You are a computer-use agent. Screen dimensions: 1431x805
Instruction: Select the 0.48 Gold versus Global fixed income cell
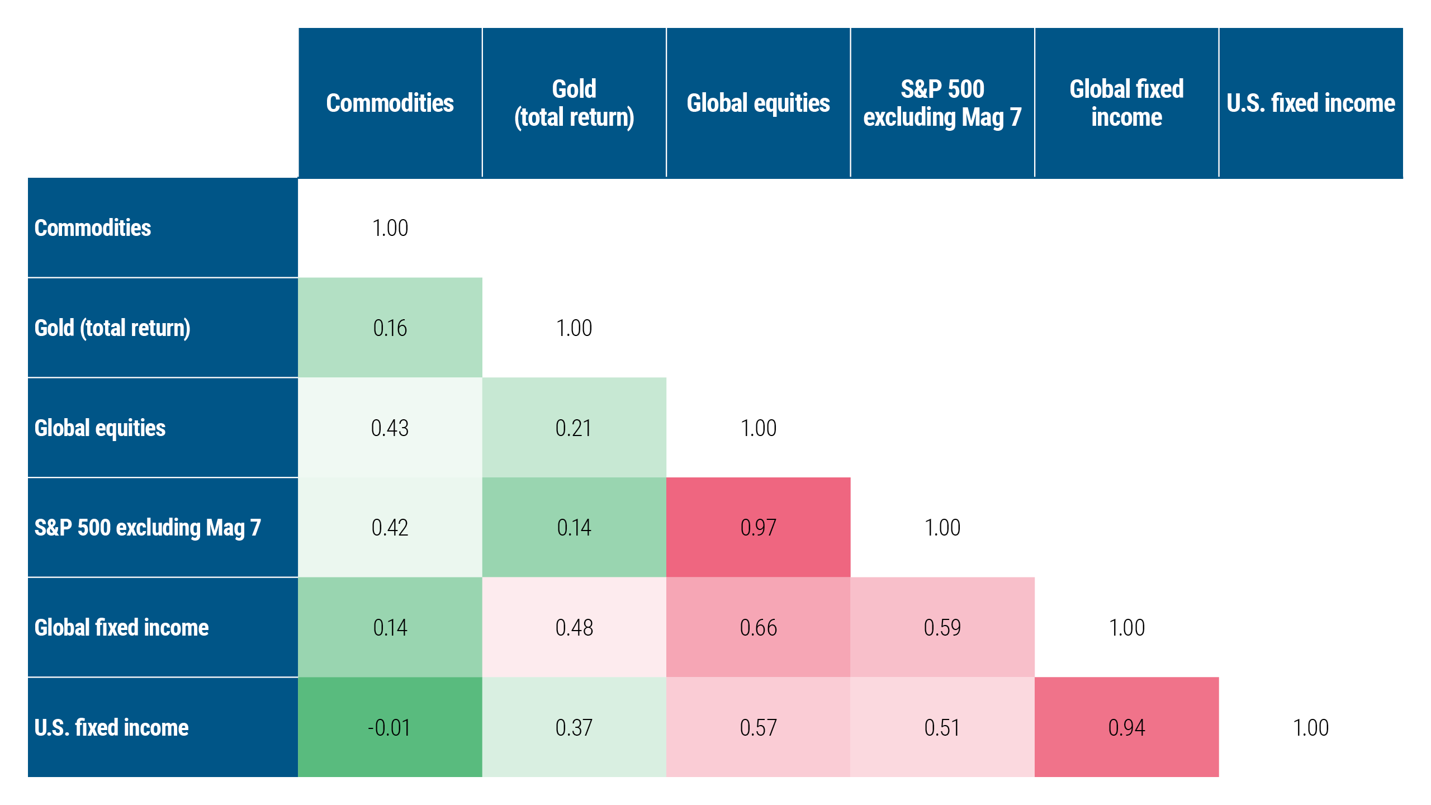(x=574, y=627)
